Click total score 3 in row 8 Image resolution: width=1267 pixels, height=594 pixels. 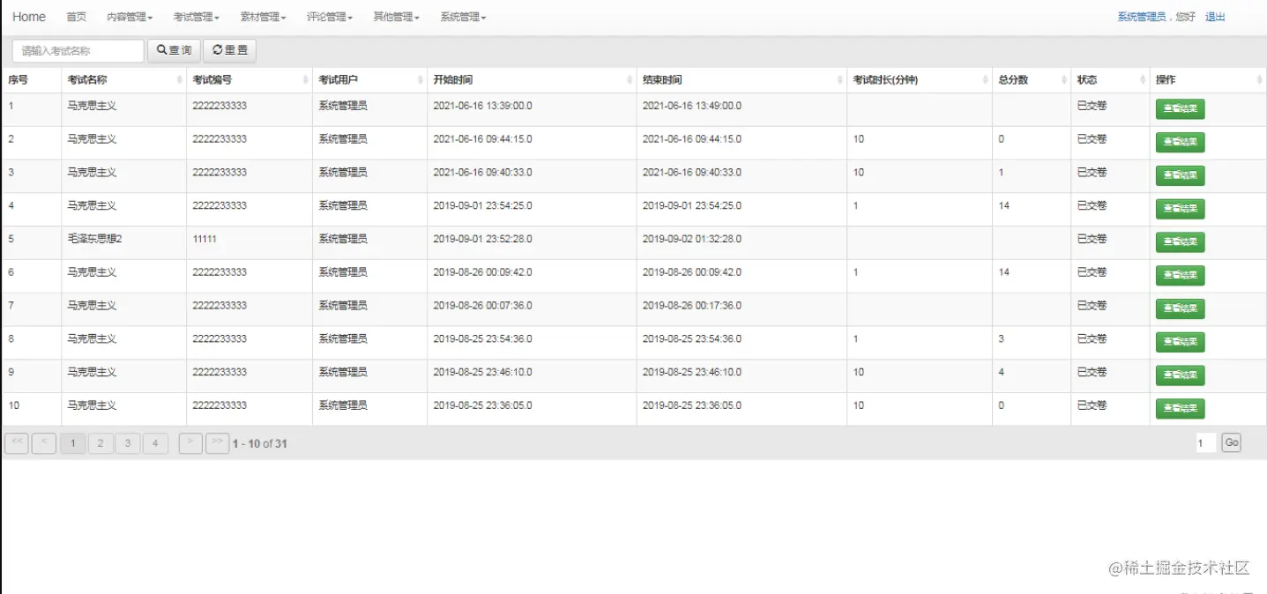pyautogui.click(x=1002, y=339)
